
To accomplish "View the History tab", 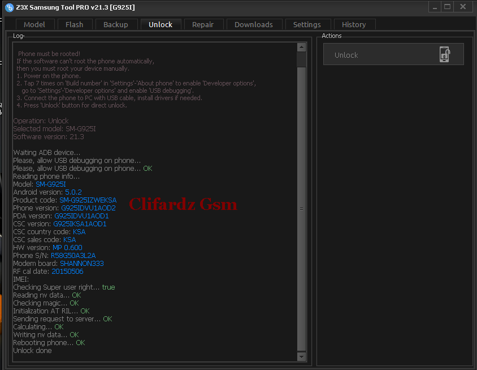I will coord(354,24).
